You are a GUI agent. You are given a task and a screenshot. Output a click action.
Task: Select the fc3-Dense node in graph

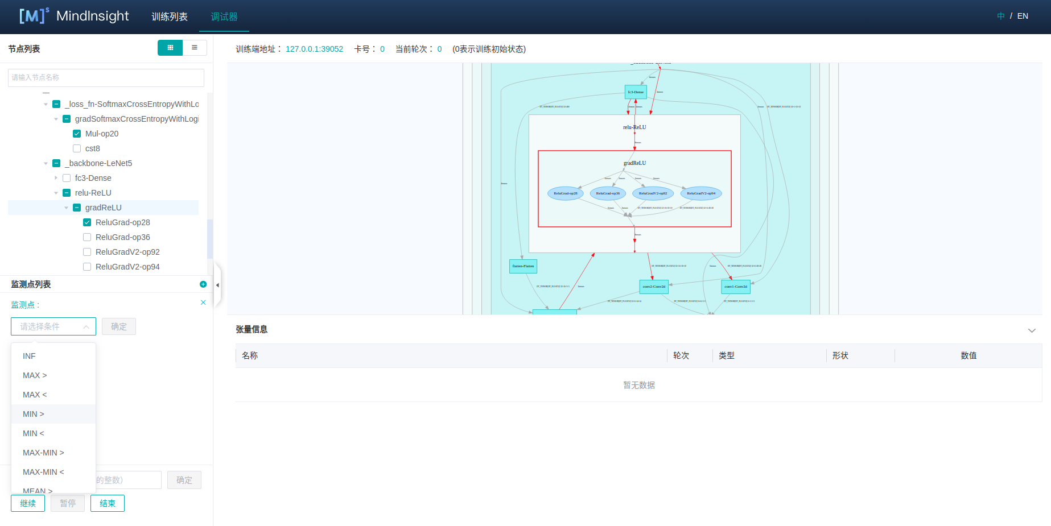point(636,92)
